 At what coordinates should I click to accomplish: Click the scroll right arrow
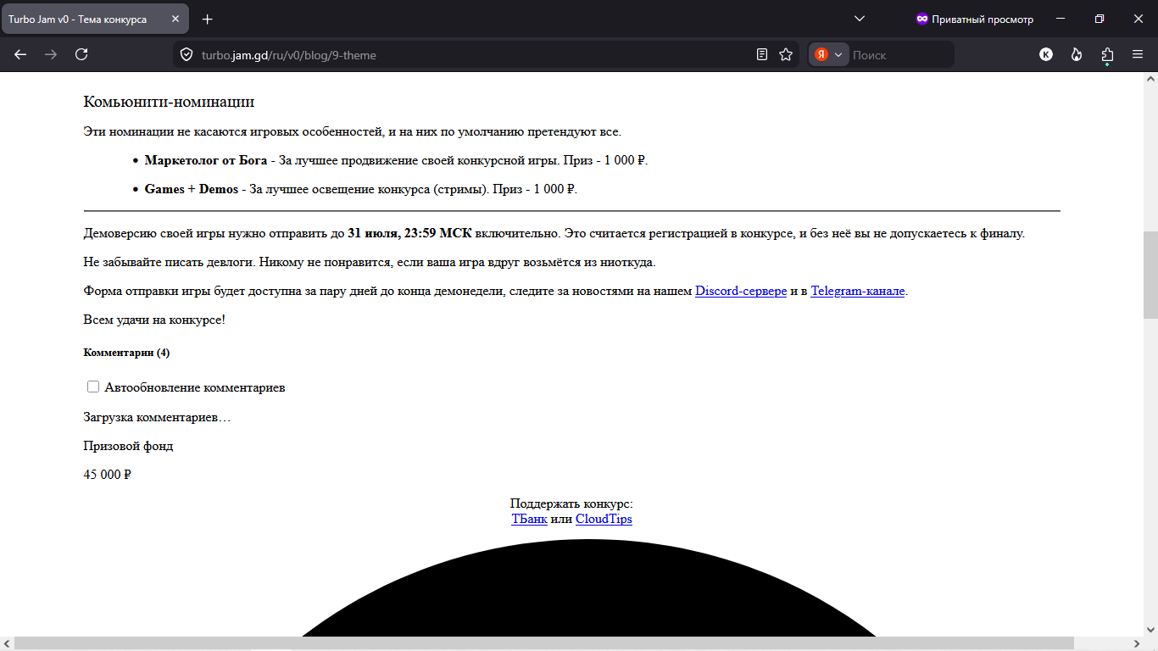(1137, 643)
